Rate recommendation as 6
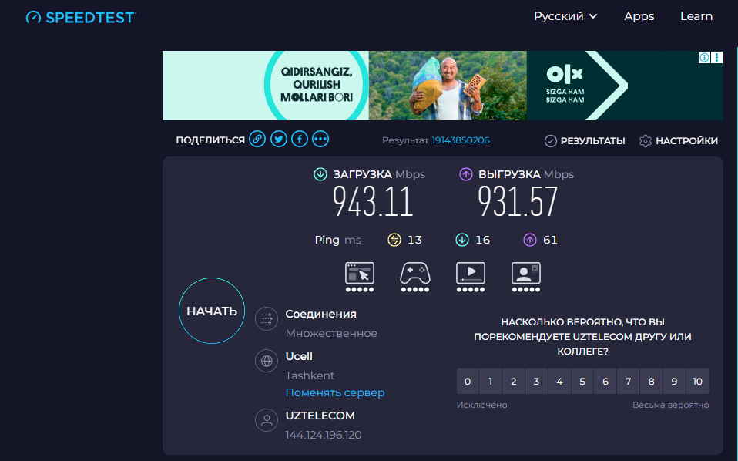The width and height of the screenshot is (738, 461). pos(605,382)
